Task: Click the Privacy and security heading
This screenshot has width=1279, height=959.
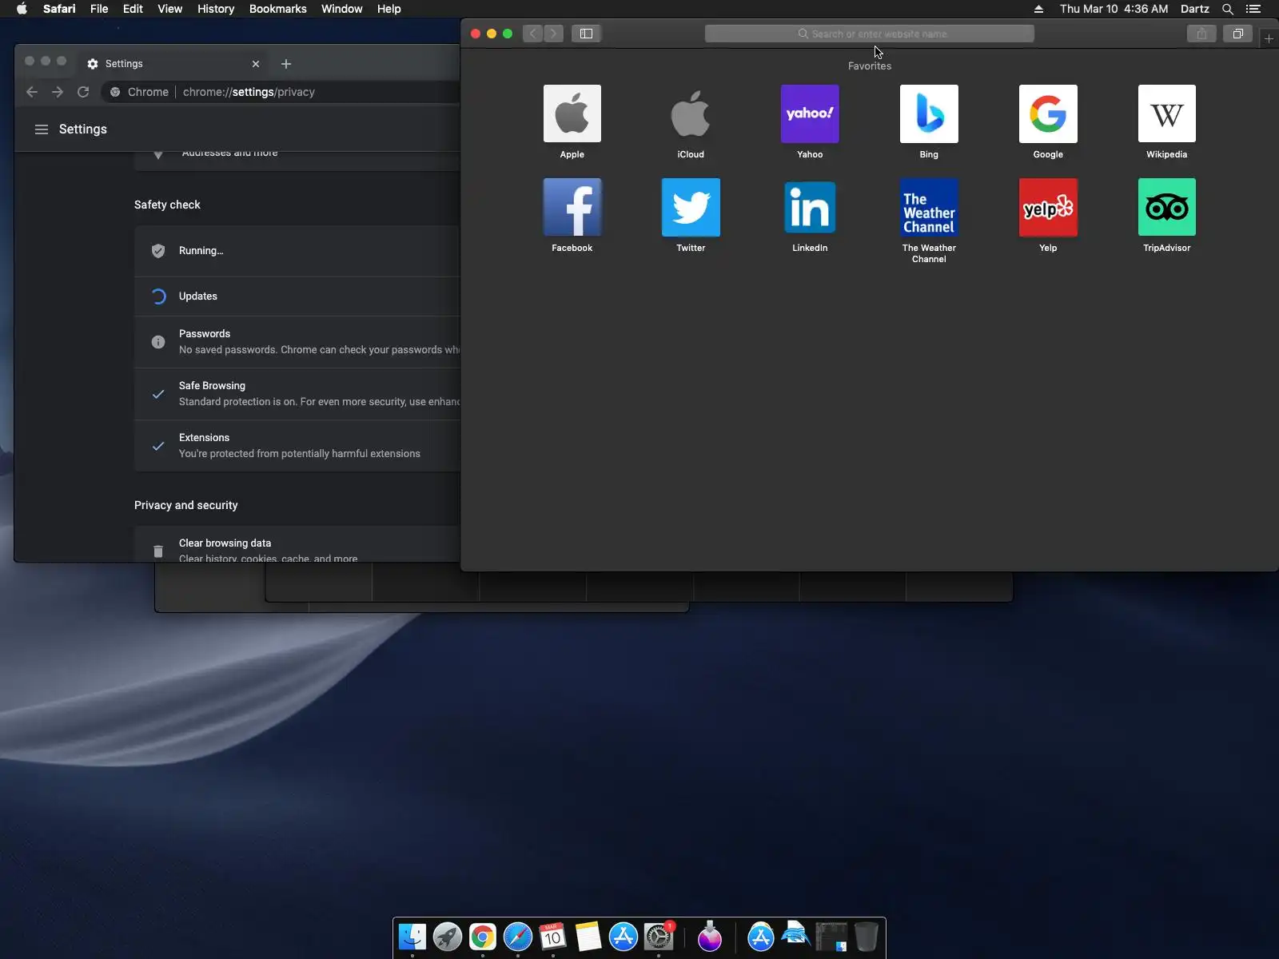Action: (186, 505)
